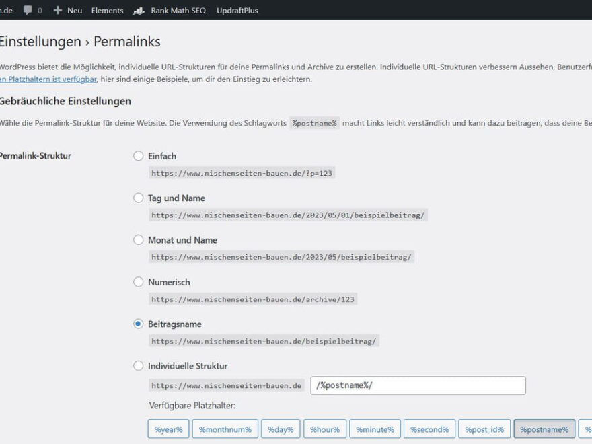Open the Elements admin bar menu
Viewport: 592px width, 444px height.
pos(107,10)
